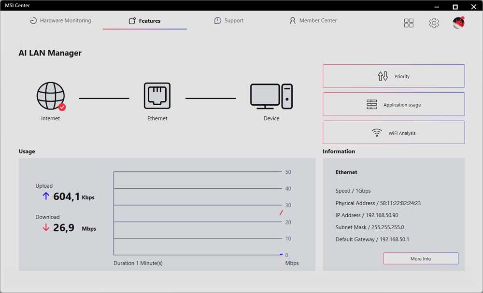The height and width of the screenshot is (293, 483).
Task: Open the Support tab
Action: 229,21
